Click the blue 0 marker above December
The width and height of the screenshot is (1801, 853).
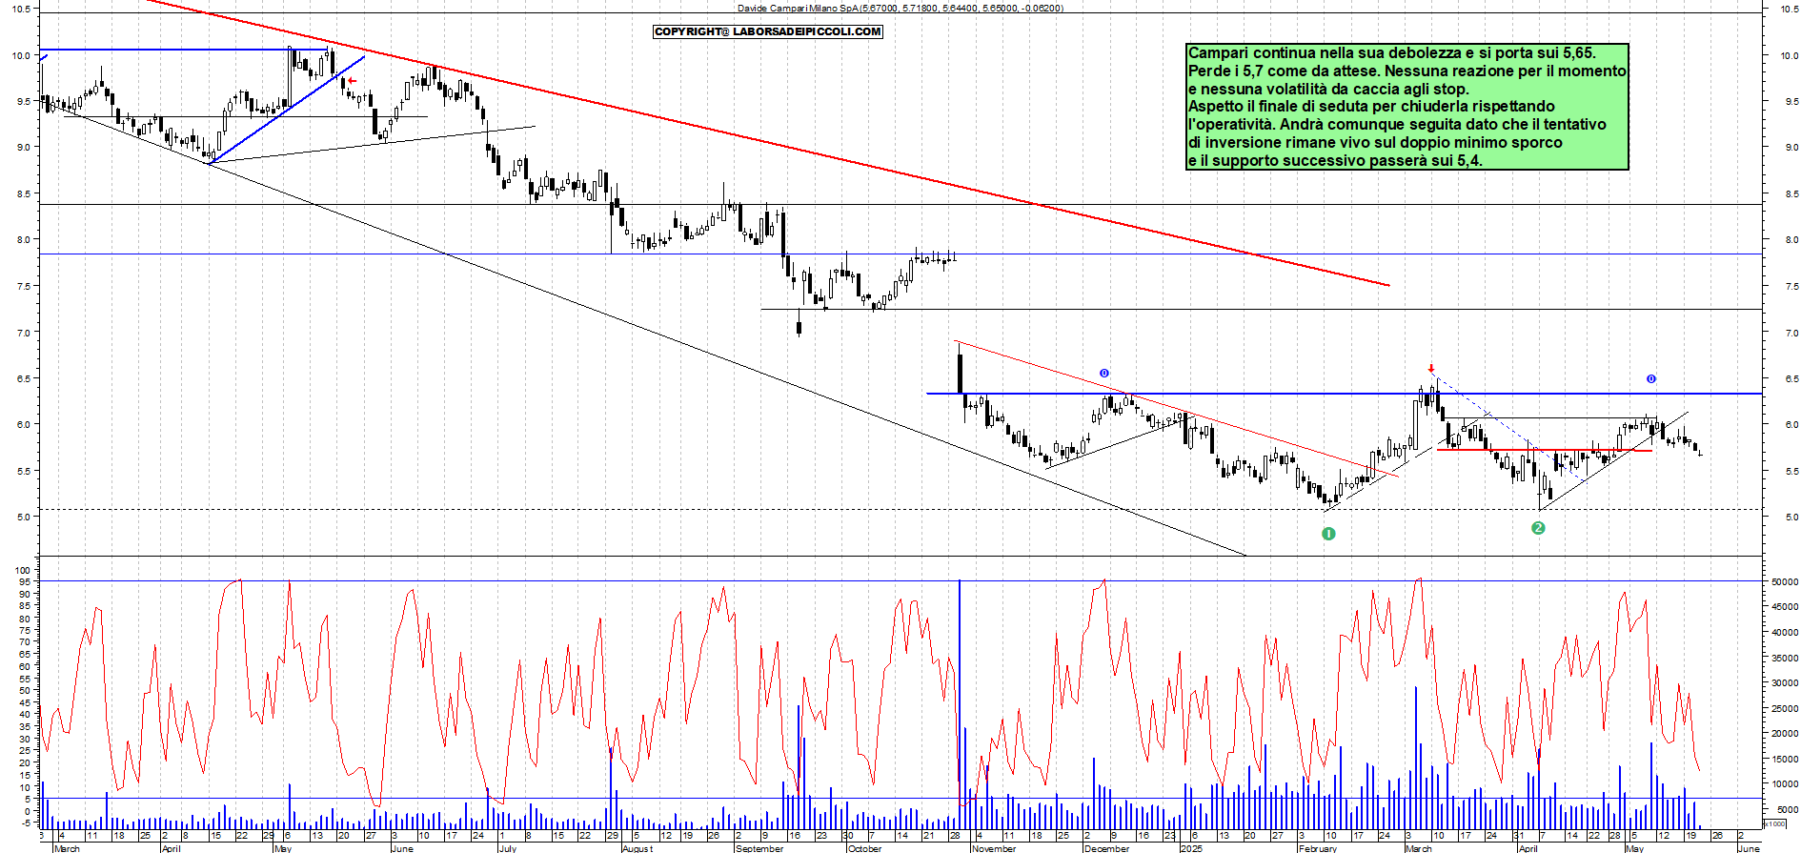coord(1104,373)
